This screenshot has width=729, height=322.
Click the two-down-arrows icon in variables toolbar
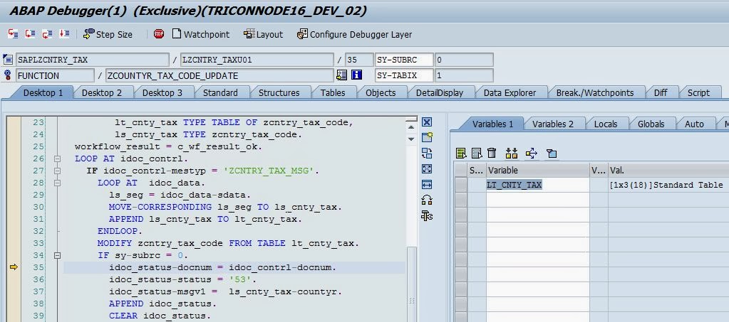(512, 153)
